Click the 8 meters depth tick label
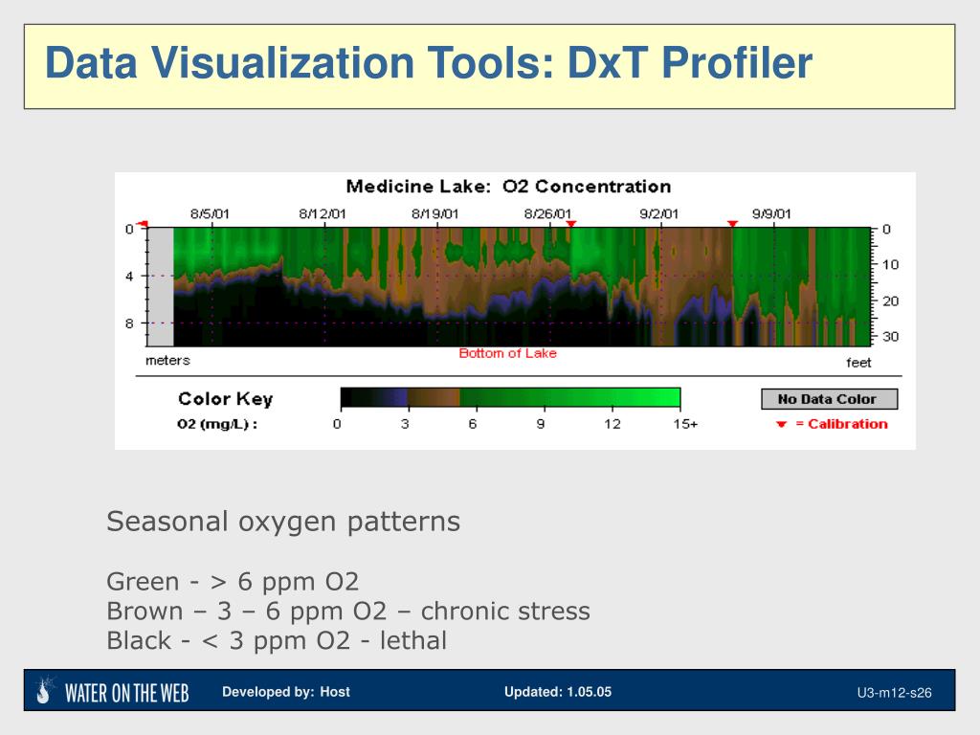This screenshot has width=980, height=735. pos(129,323)
